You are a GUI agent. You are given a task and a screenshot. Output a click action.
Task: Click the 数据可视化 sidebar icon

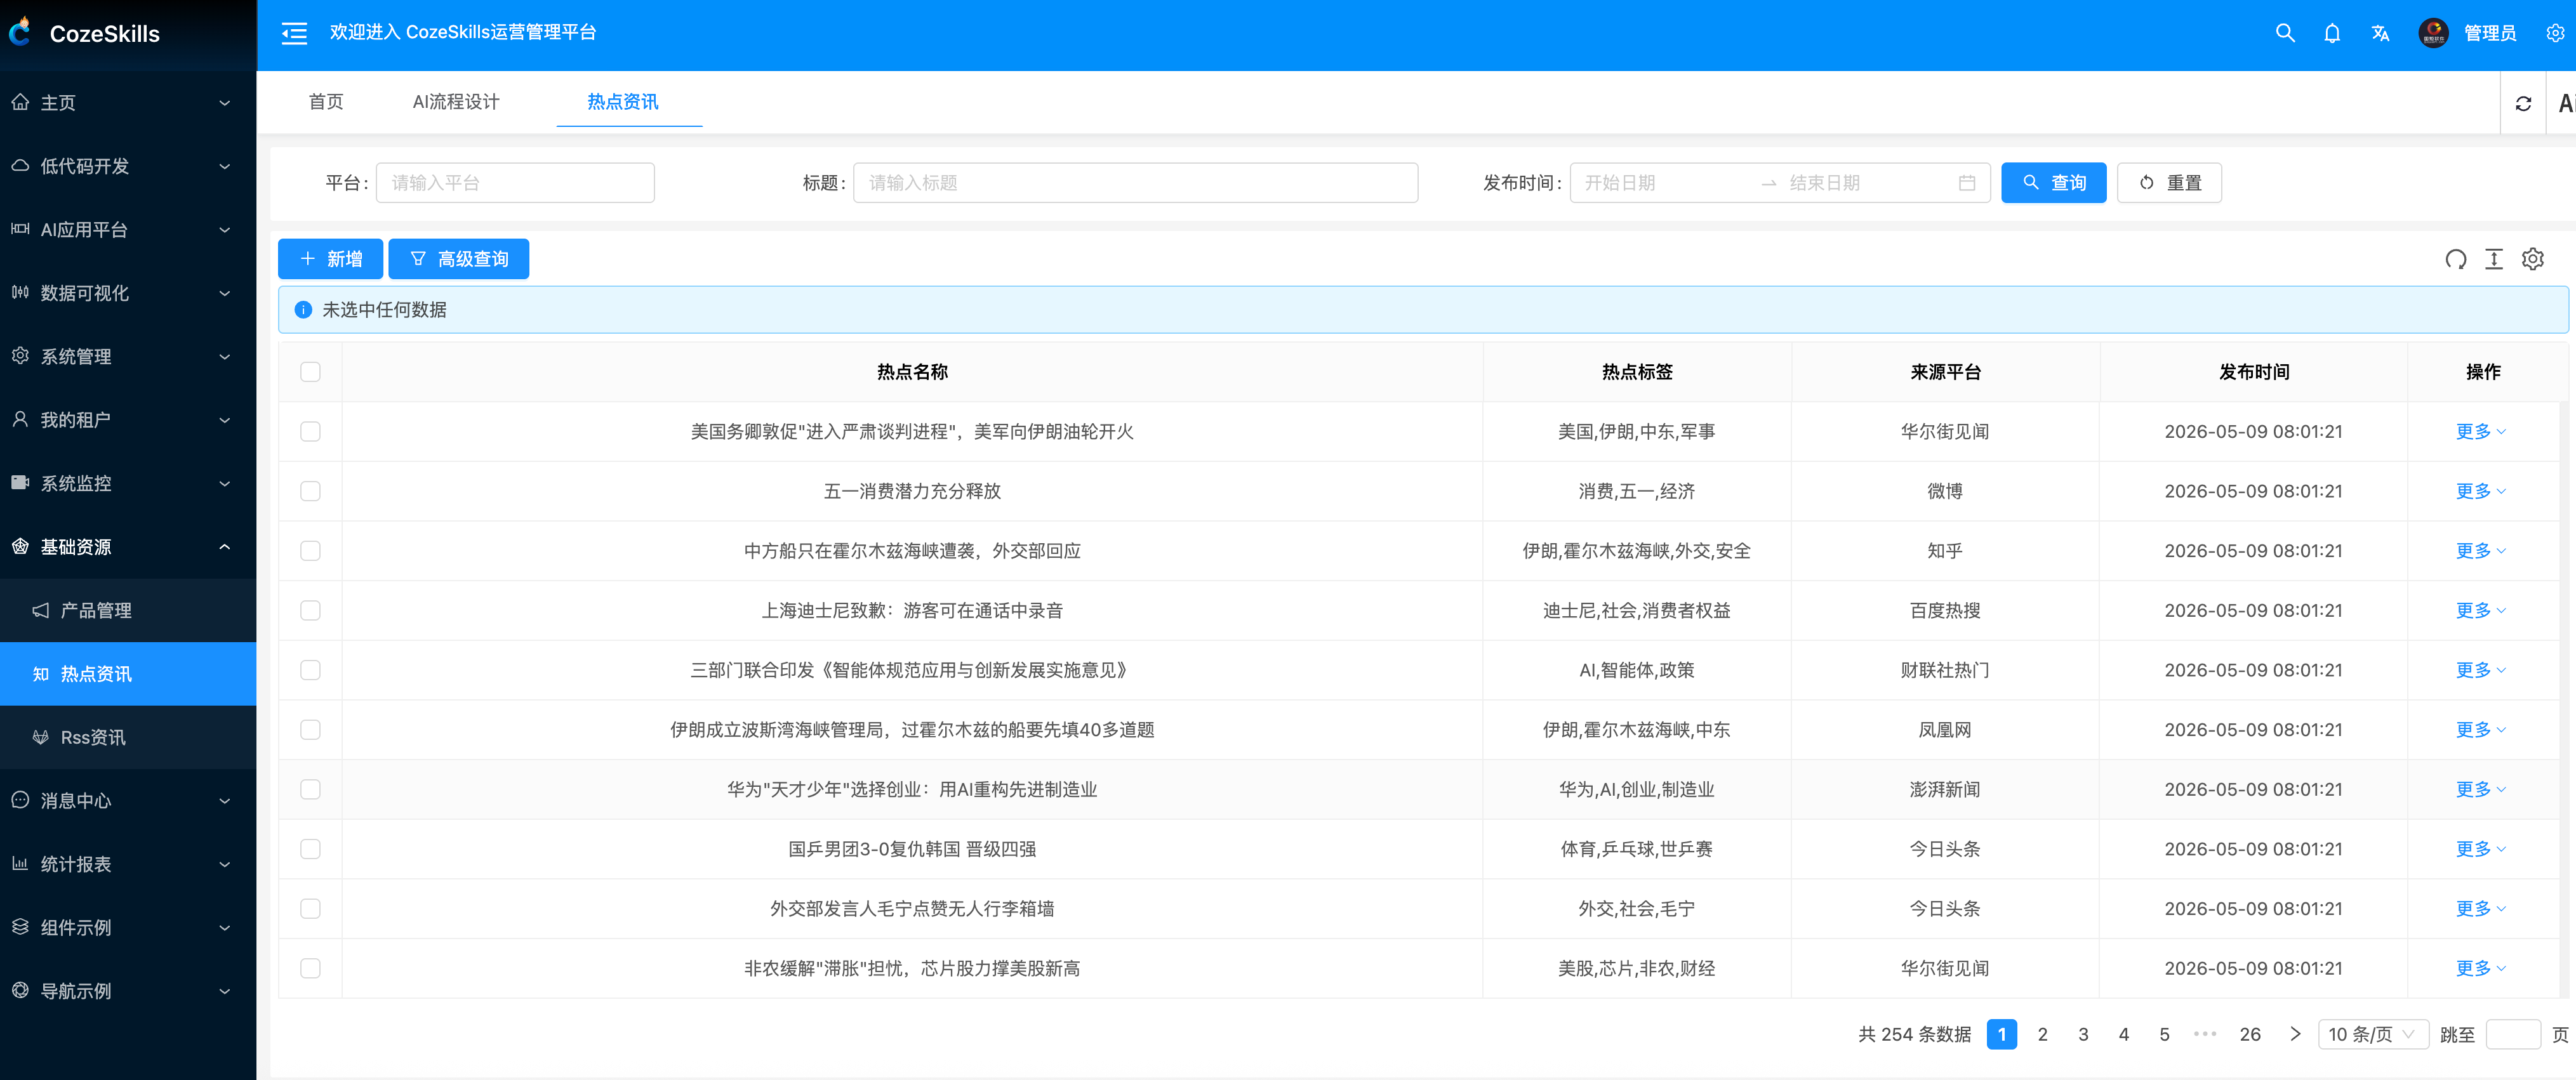pos(20,293)
